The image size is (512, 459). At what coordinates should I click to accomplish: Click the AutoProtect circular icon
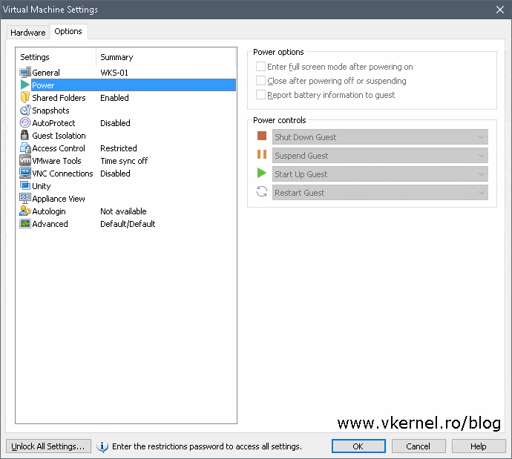[x=25, y=122]
